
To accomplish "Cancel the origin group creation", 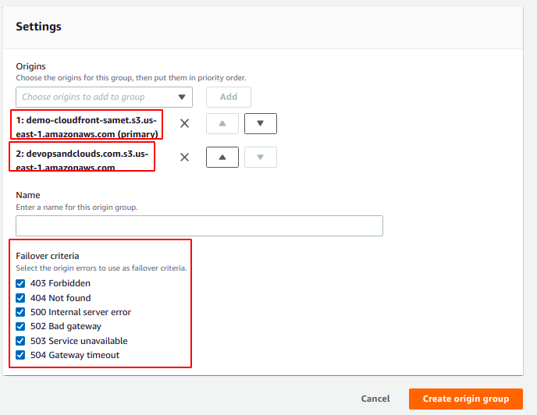I will (375, 399).
